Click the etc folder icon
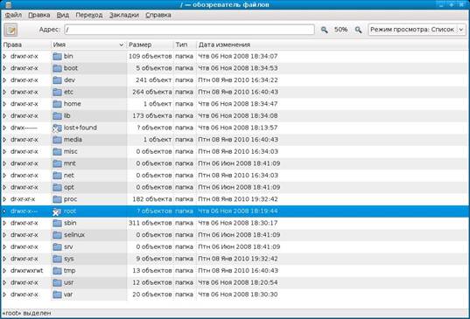The height and width of the screenshot is (319, 470). [57, 92]
